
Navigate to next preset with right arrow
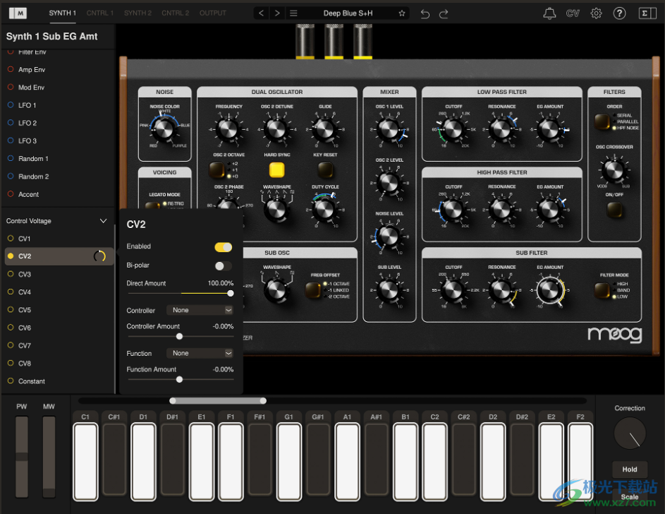pyautogui.click(x=276, y=13)
